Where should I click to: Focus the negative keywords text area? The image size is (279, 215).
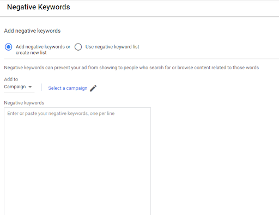[x=77, y=161]
